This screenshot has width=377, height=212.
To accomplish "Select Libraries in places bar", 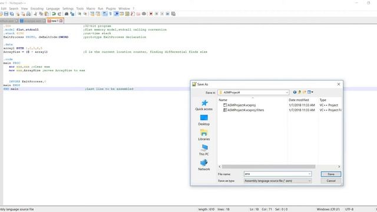I will point(204,135).
